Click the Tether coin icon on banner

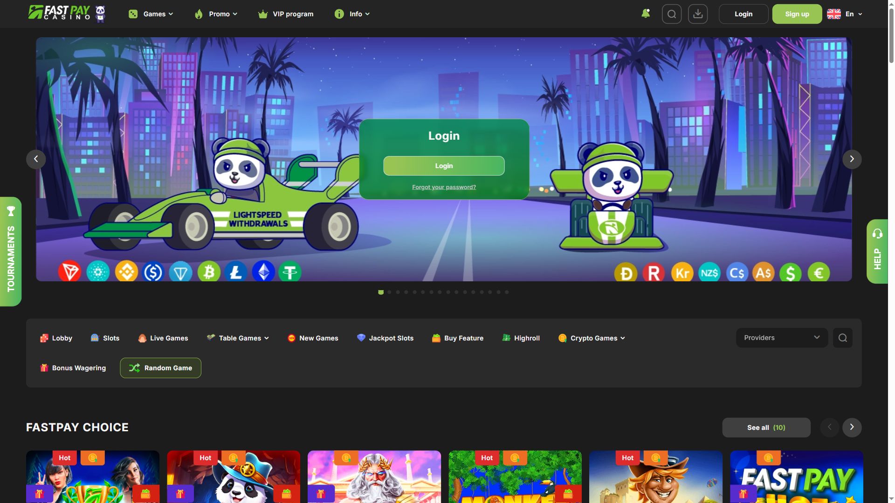tap(290, 272)
